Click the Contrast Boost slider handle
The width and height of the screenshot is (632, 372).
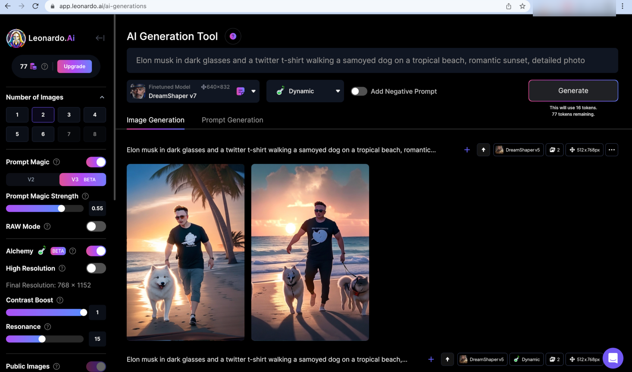(x=84, y=312)
